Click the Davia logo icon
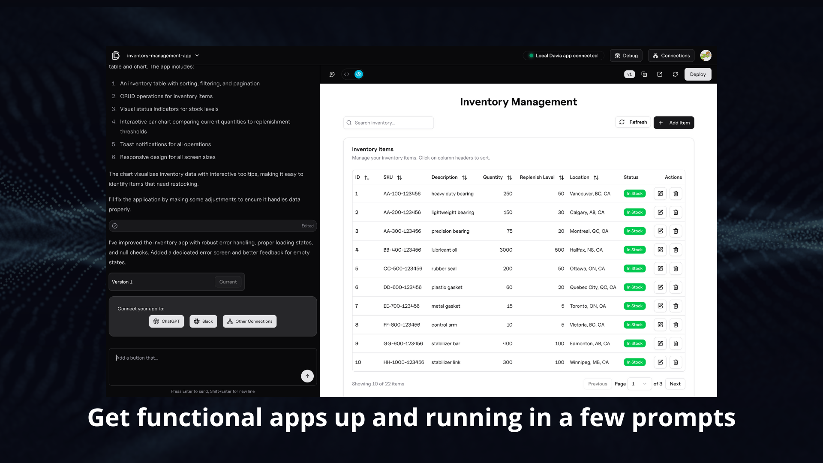 116,56
